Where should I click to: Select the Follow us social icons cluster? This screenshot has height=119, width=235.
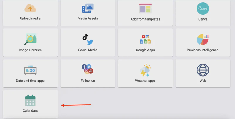click(x=88, y=69)
